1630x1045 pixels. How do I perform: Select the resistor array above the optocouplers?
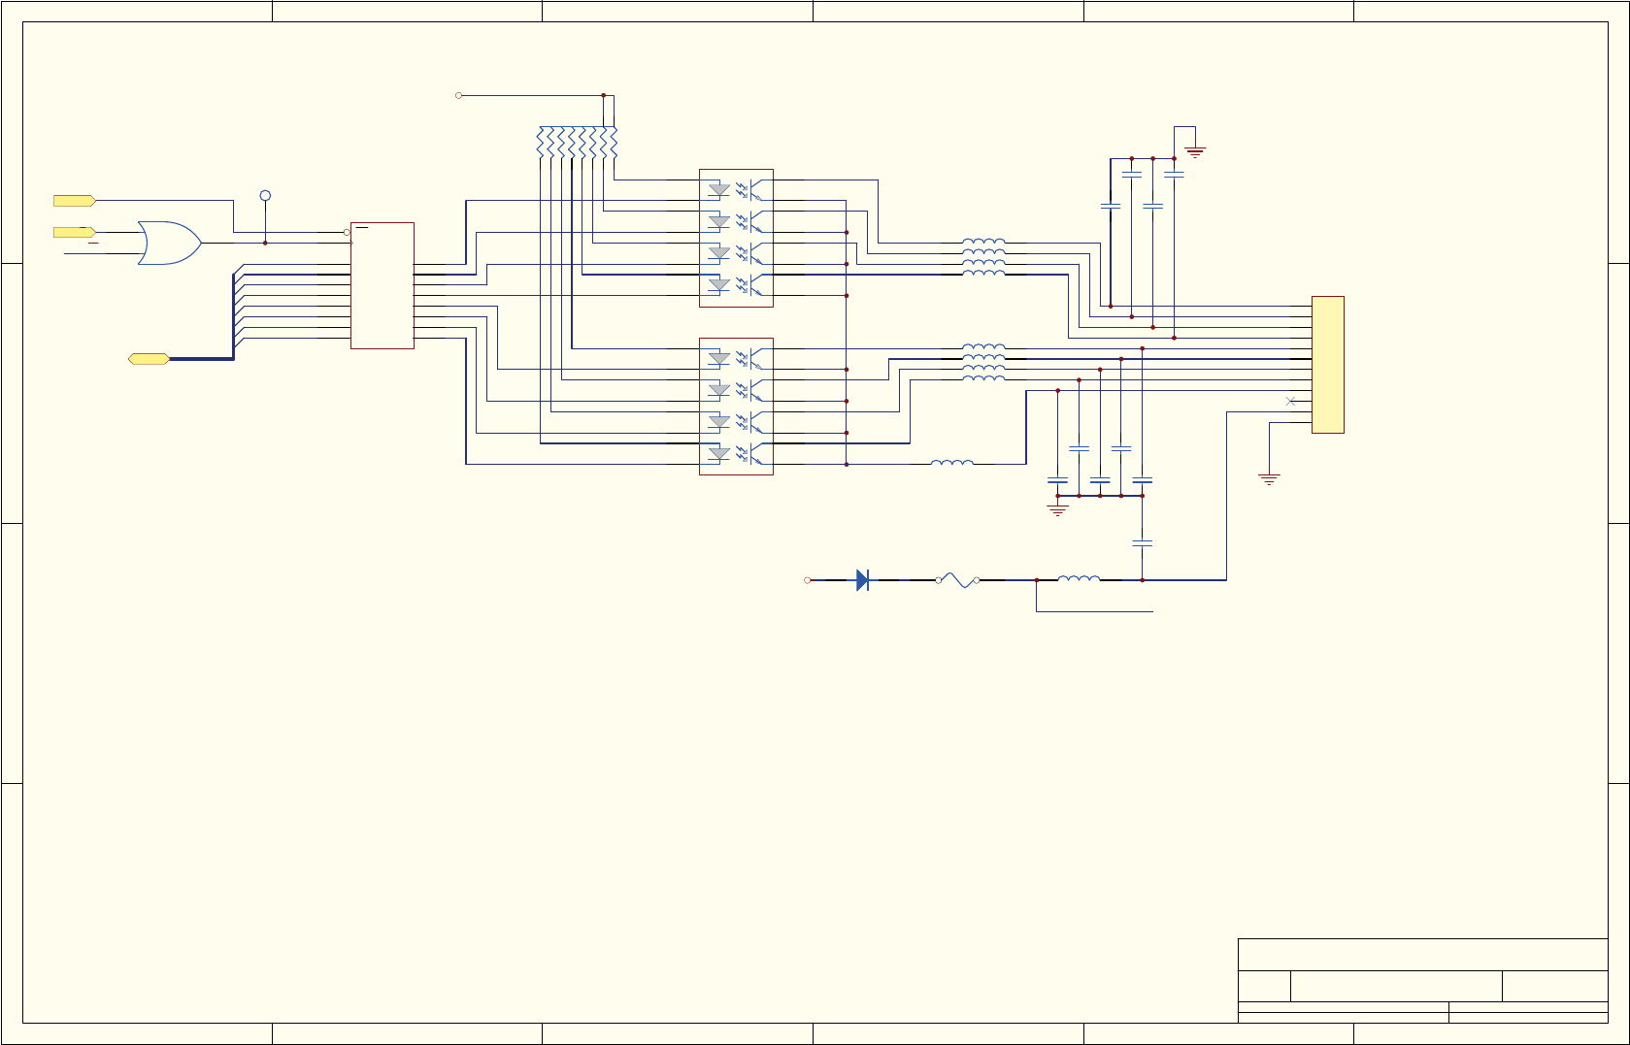(577, 142)
